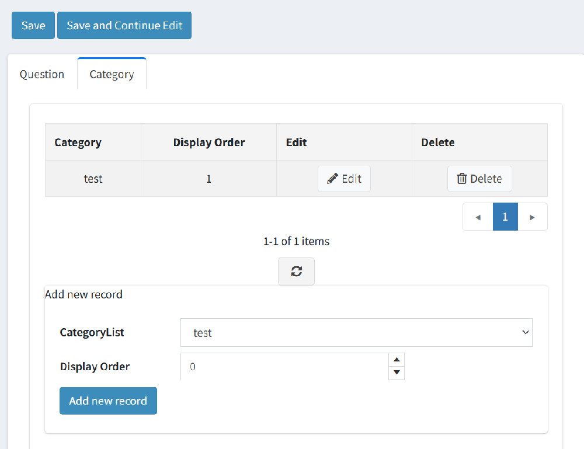Click the refresh icon below the pagination
The height and width of the screenshot is (449, 584).
point(296,271)
